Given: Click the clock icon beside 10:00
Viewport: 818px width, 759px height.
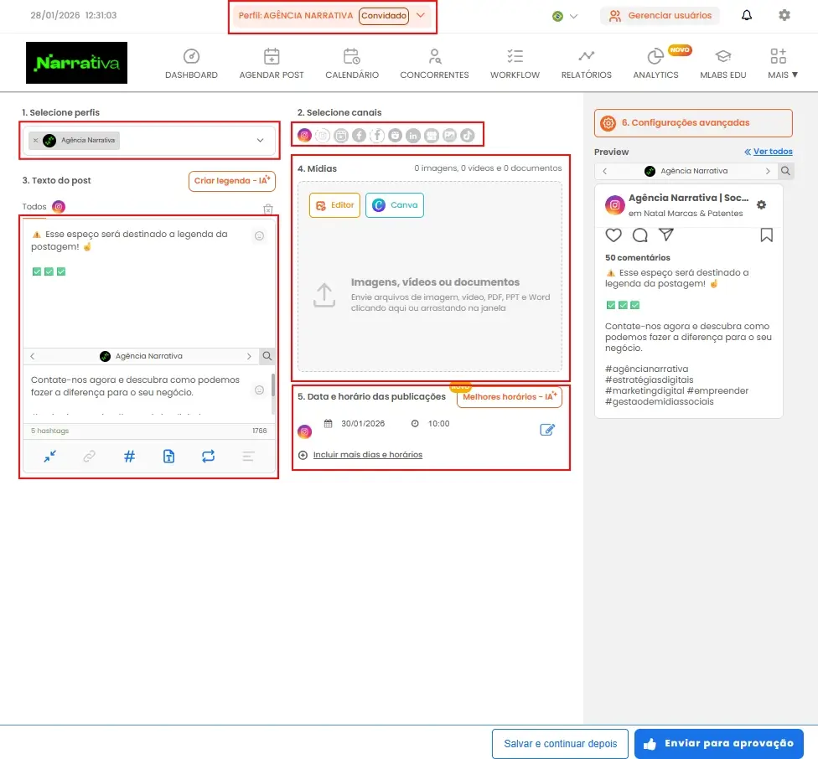Looking at the screenshot, I should tap(415, 423).
